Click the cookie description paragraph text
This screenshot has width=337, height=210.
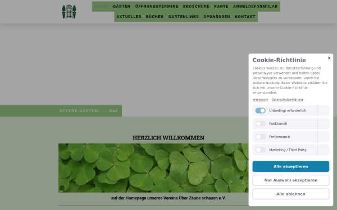(290, 80)
